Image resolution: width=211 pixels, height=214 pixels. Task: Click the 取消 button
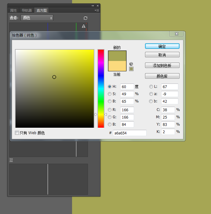tap(162, 55)
